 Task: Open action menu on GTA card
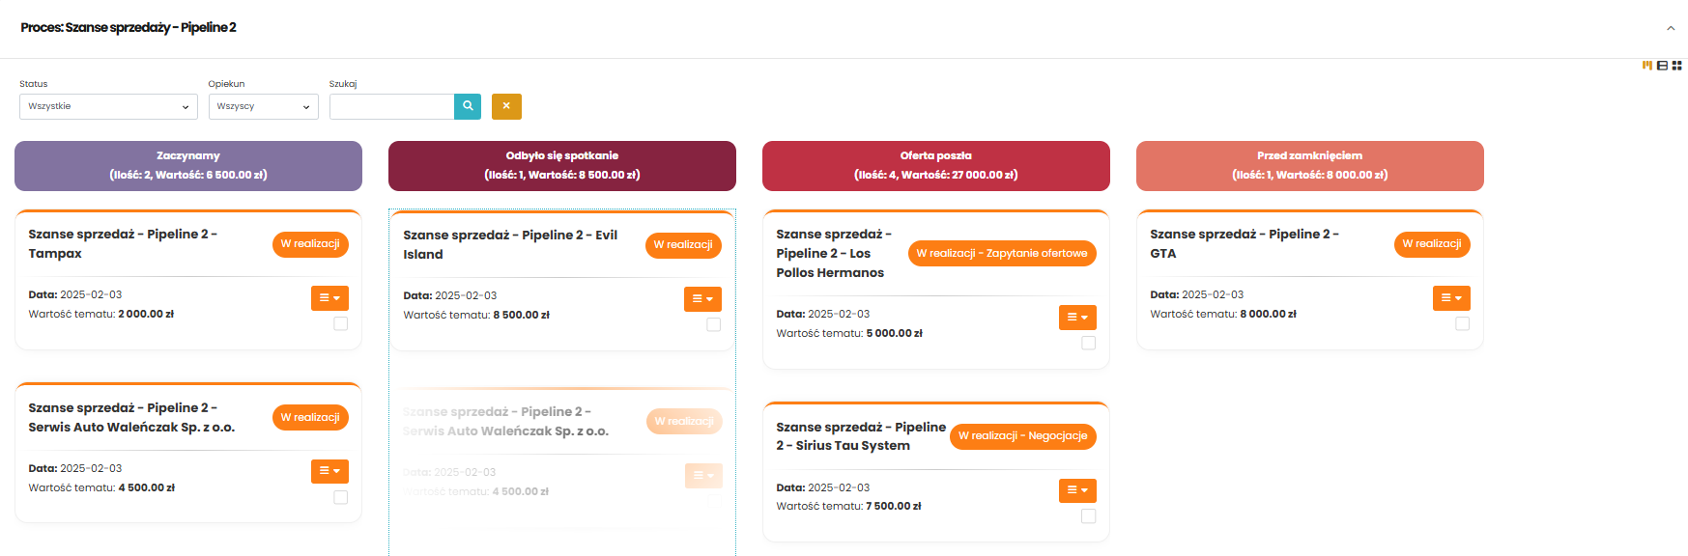coord(1451,297)
